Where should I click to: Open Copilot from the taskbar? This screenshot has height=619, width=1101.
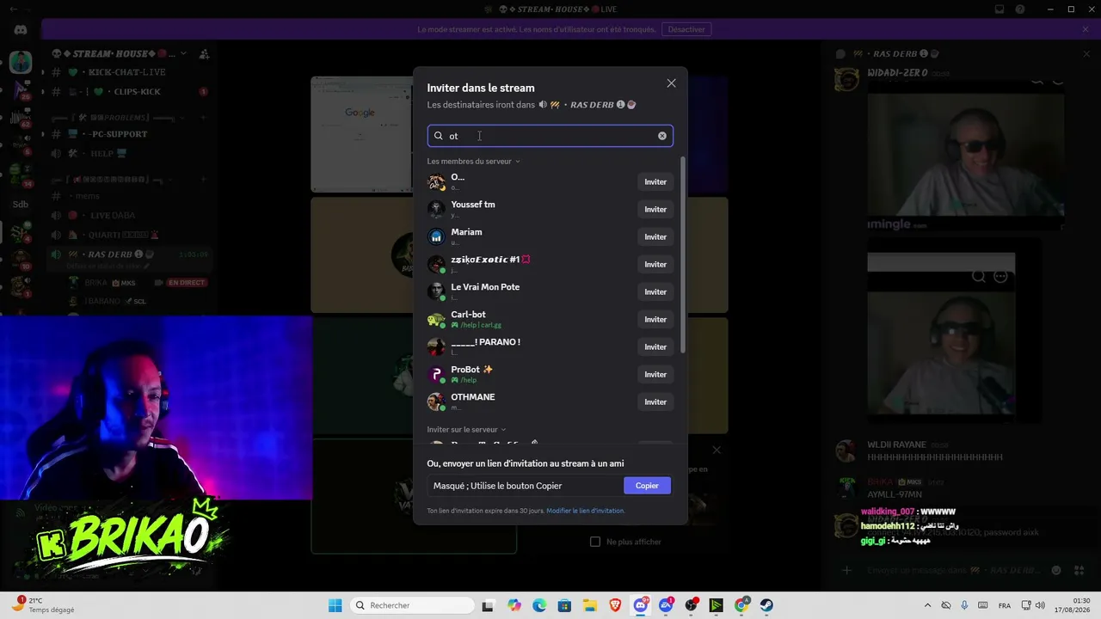click(514, 605)
